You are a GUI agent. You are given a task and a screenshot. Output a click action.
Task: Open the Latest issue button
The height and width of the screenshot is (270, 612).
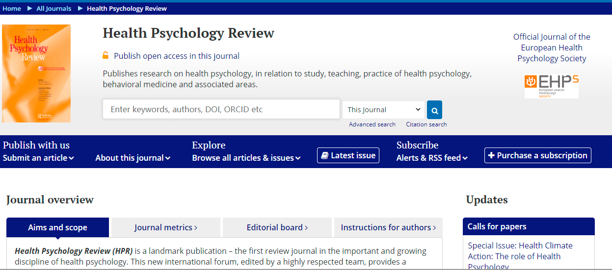coord(348,155)
